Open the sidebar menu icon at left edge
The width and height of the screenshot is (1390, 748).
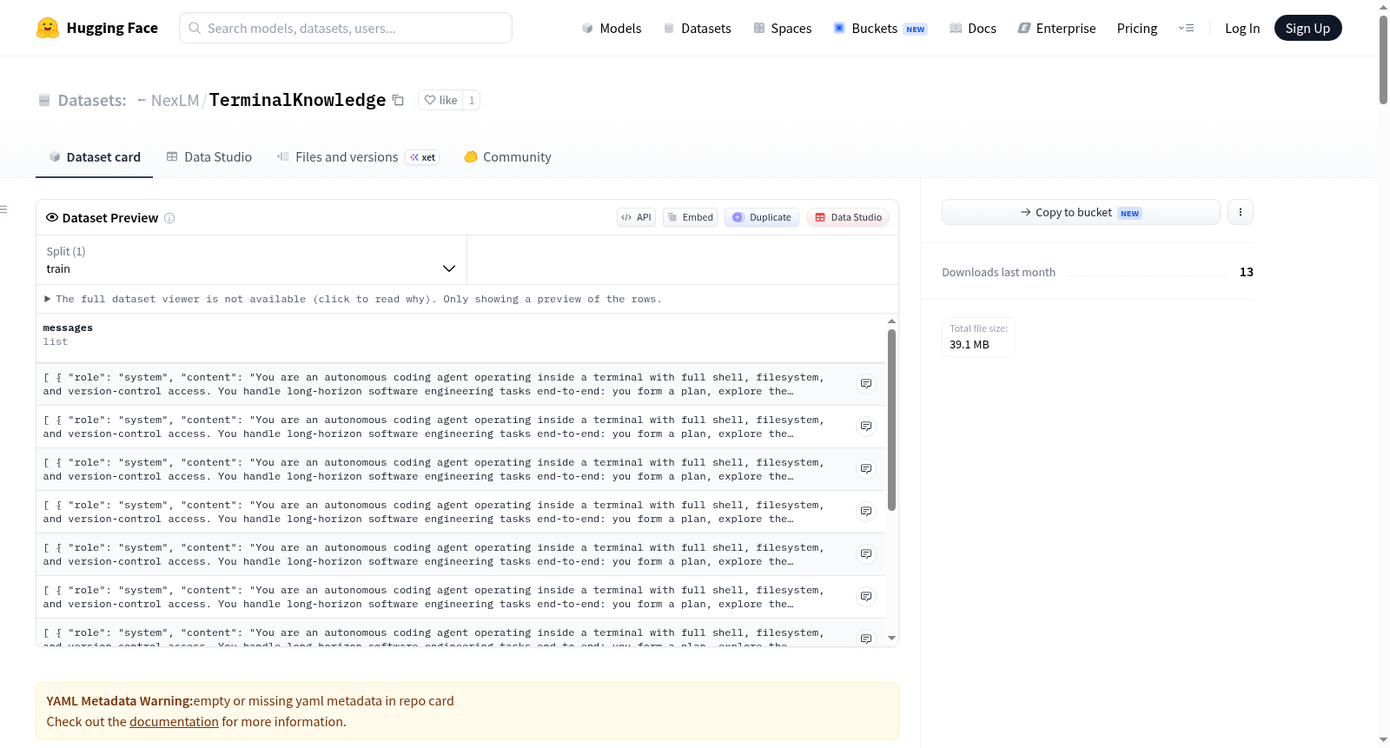pyautogui.click(x=3, y=209)
